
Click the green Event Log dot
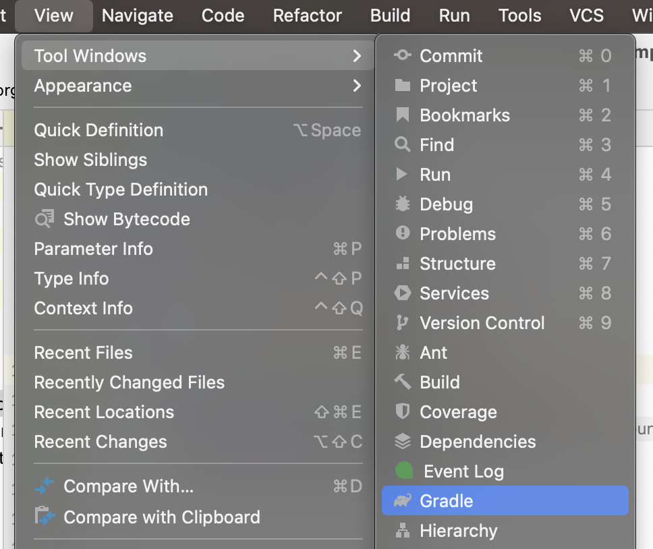pos(403,471)
